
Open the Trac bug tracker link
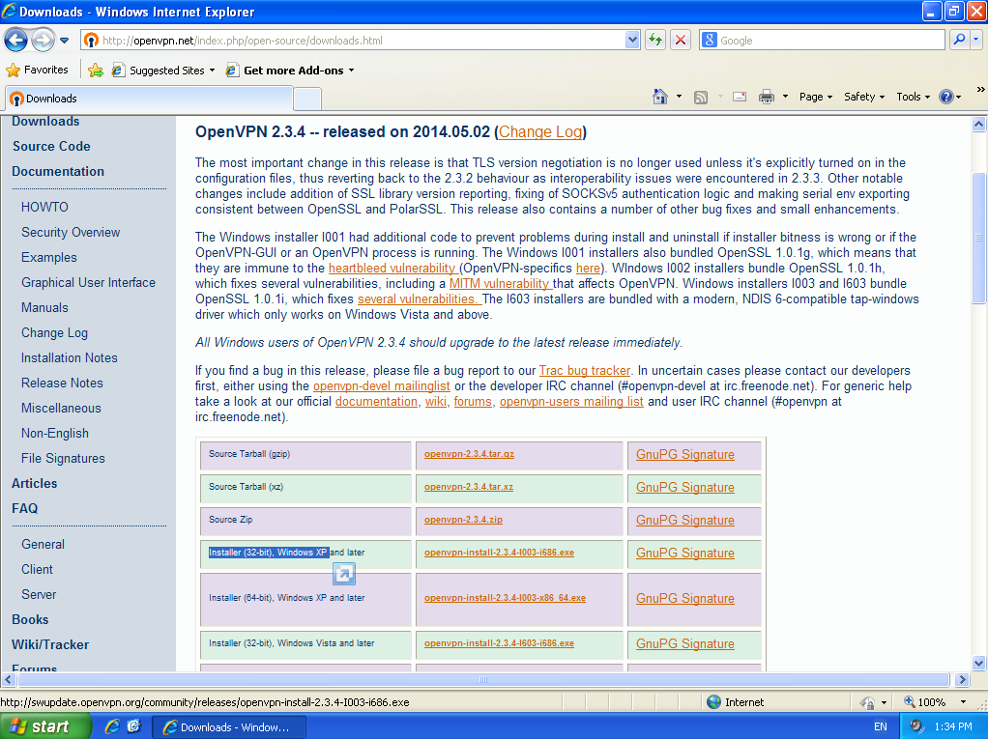584,371
